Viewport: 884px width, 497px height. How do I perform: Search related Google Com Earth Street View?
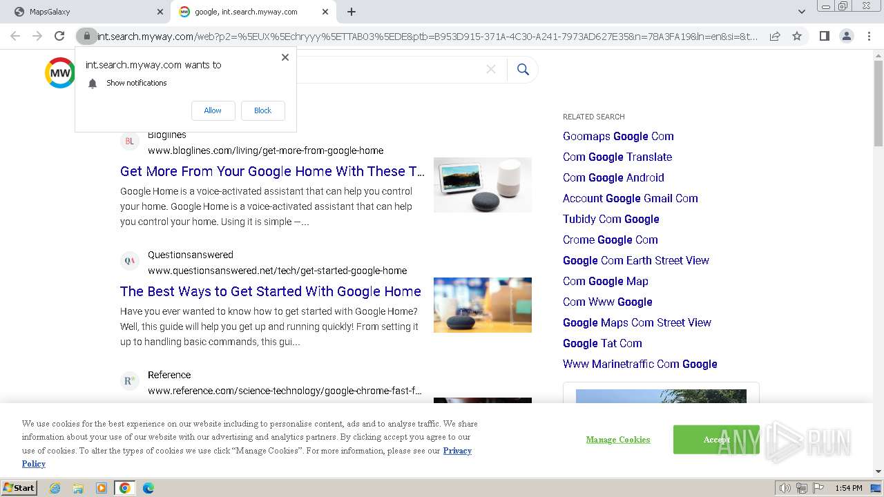click(636, 260)
